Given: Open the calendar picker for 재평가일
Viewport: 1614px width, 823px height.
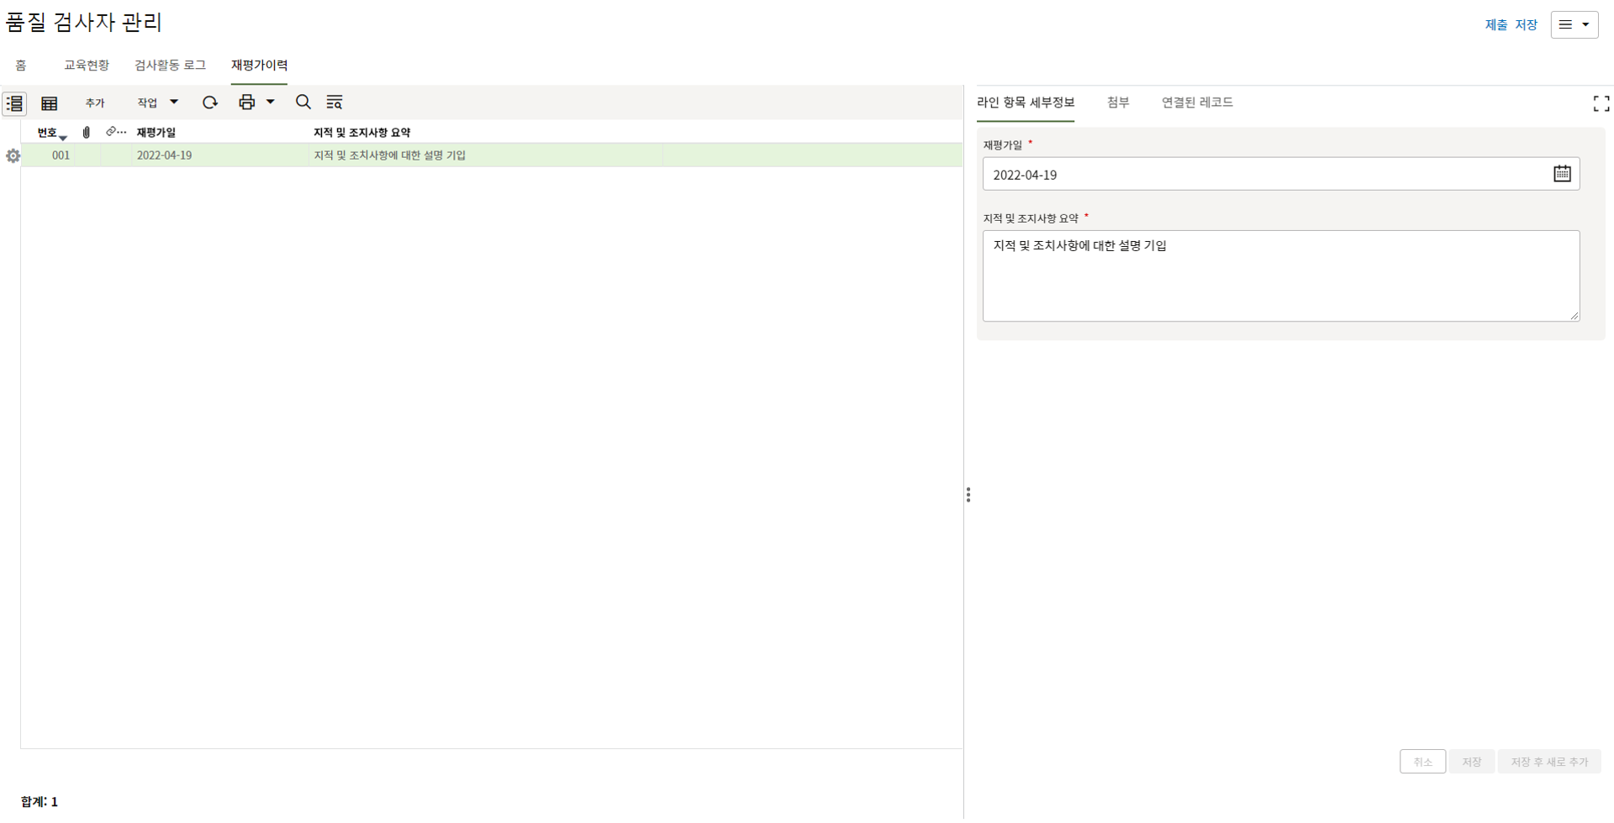Looking at the screenshot, I should pos(1562,174).
